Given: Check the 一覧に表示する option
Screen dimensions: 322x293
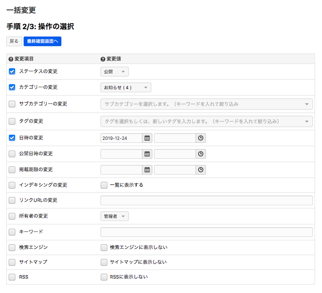Looking at the screenshot, I should (x=104, y=185).
